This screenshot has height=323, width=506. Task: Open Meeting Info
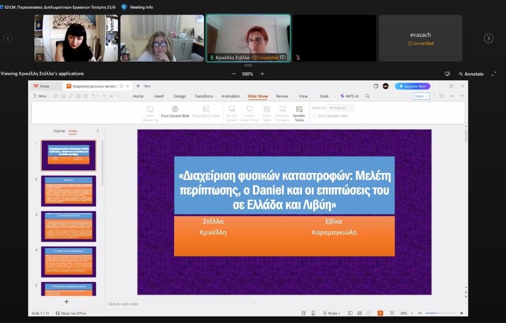(x=138, y=7)
